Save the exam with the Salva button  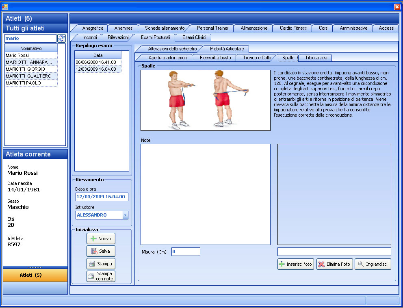coord(101,251)
